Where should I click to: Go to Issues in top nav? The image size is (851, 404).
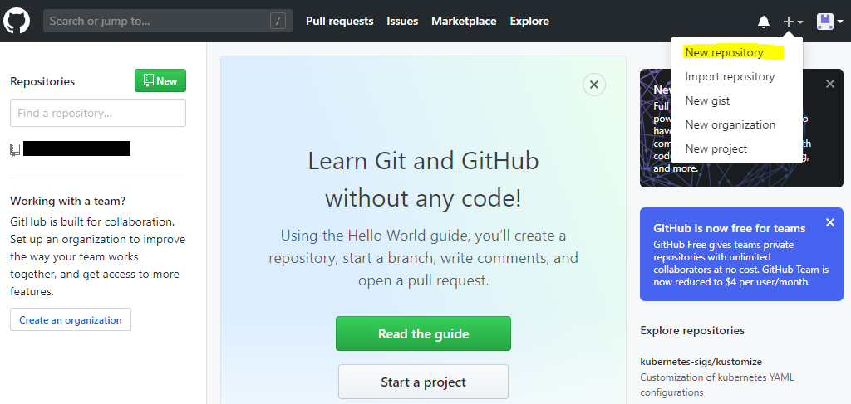coord(402,21)
